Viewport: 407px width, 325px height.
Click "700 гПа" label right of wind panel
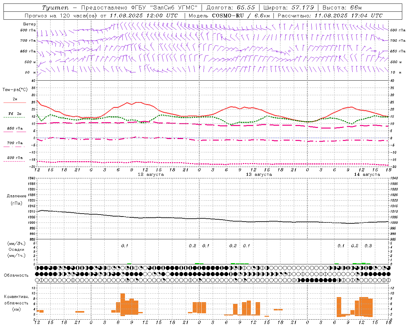click(398, 41)
